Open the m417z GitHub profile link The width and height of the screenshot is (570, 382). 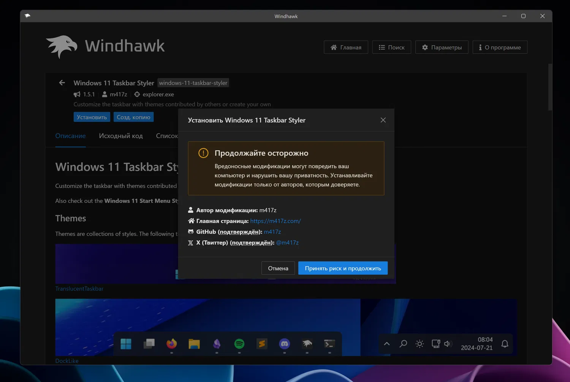click(x=272, y=232)
